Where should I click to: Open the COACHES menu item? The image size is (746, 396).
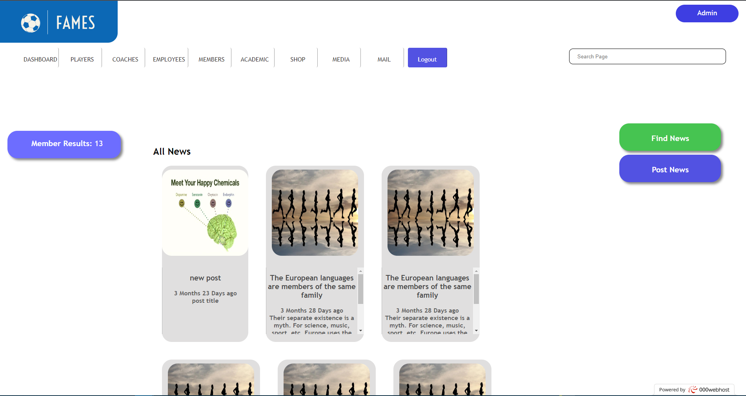[125, 60]
